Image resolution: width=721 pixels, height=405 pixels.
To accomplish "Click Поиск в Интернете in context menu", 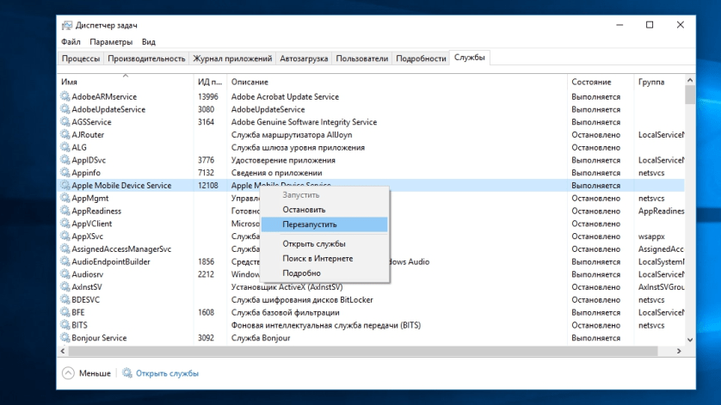I will [317, 258].
